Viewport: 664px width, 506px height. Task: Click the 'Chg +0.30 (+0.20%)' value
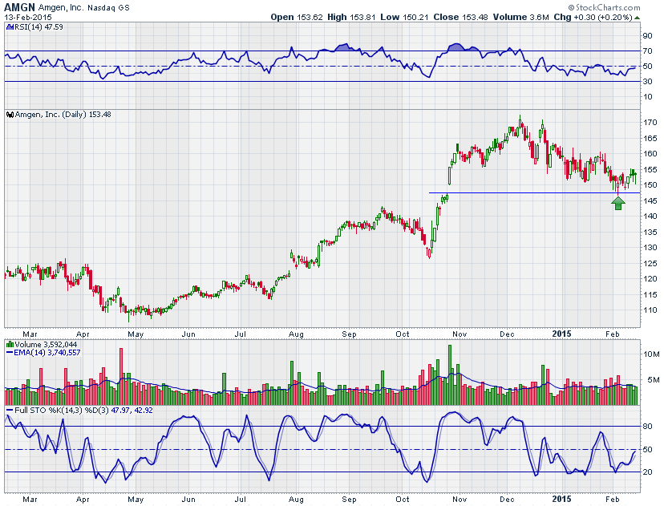coord(593,18)
